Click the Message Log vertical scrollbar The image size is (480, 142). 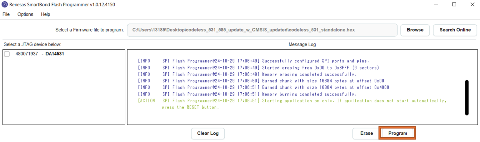click(467, 97)
